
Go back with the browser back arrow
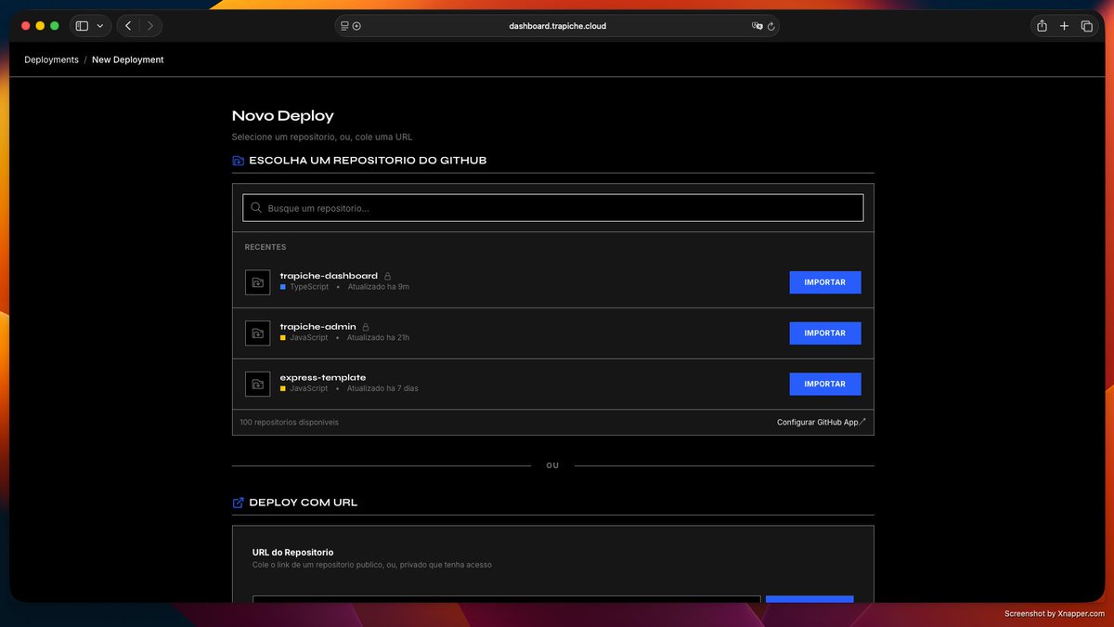tap(128, 26)
